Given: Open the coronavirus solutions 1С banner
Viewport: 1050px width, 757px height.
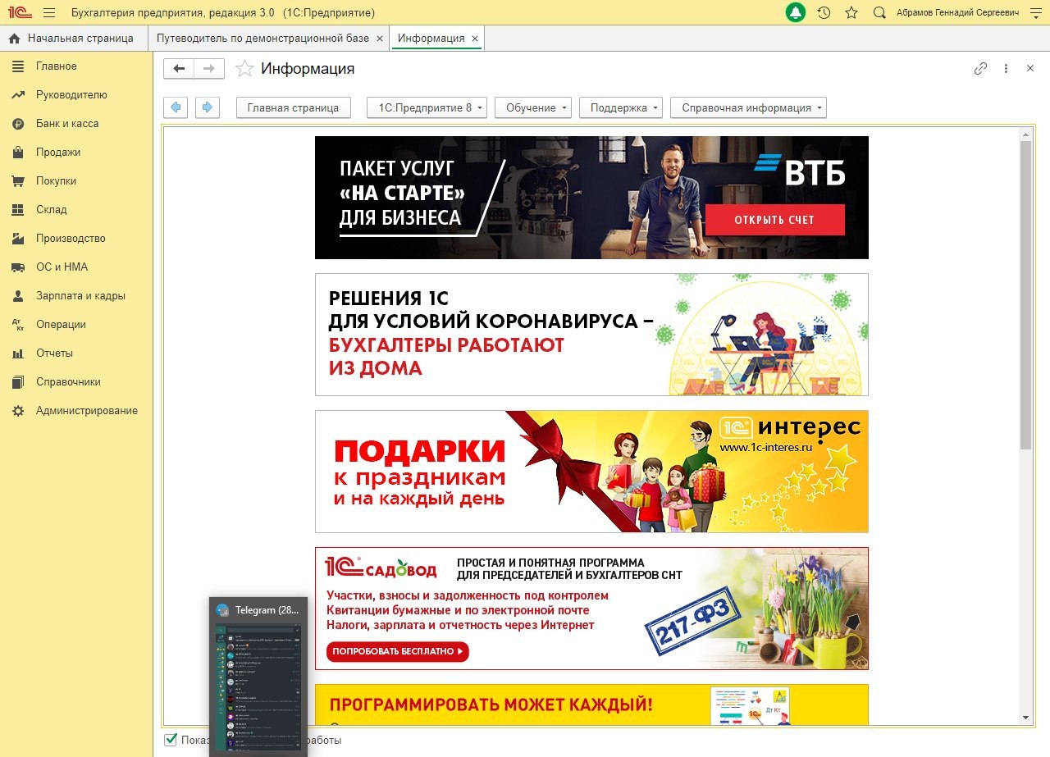Looking at the screenshot, I should pyautogui.click(x=591, y=335).
